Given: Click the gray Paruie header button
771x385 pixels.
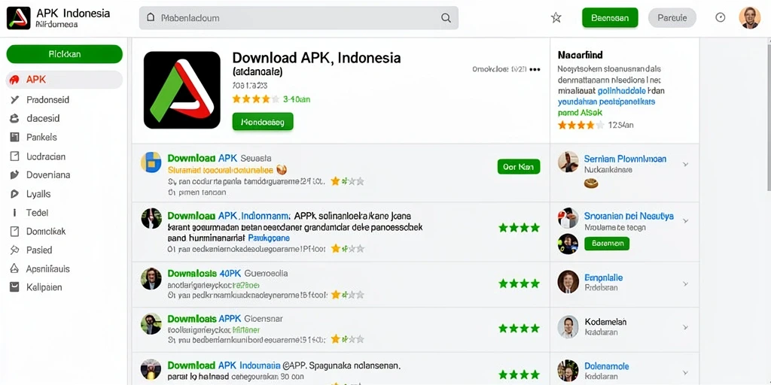Looking at the screenshot, I should tap(672, 18).
